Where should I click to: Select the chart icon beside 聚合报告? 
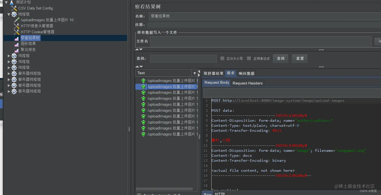tap(17, 50)
